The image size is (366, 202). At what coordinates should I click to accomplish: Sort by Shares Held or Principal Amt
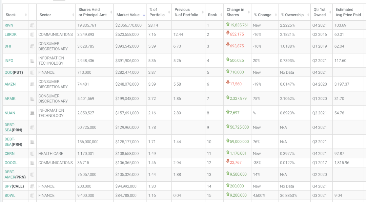point(95,12)
